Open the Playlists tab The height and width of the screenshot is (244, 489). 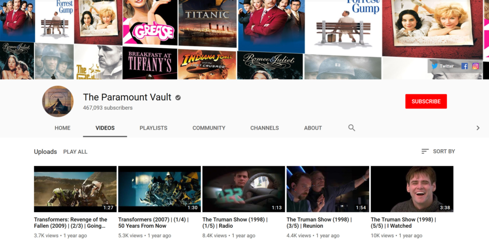[x=153, y=128]
